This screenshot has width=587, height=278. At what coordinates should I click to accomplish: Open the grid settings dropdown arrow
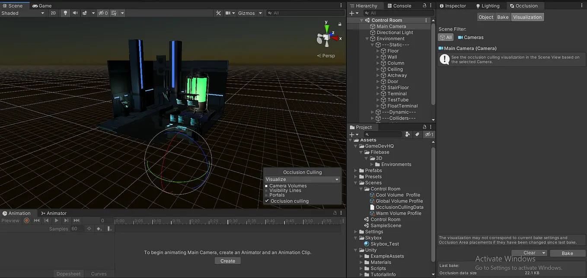coord(122,13)
